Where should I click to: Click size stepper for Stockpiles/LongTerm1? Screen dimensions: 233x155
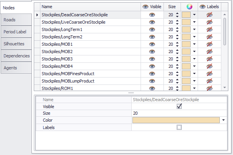[x=177, y=29]
